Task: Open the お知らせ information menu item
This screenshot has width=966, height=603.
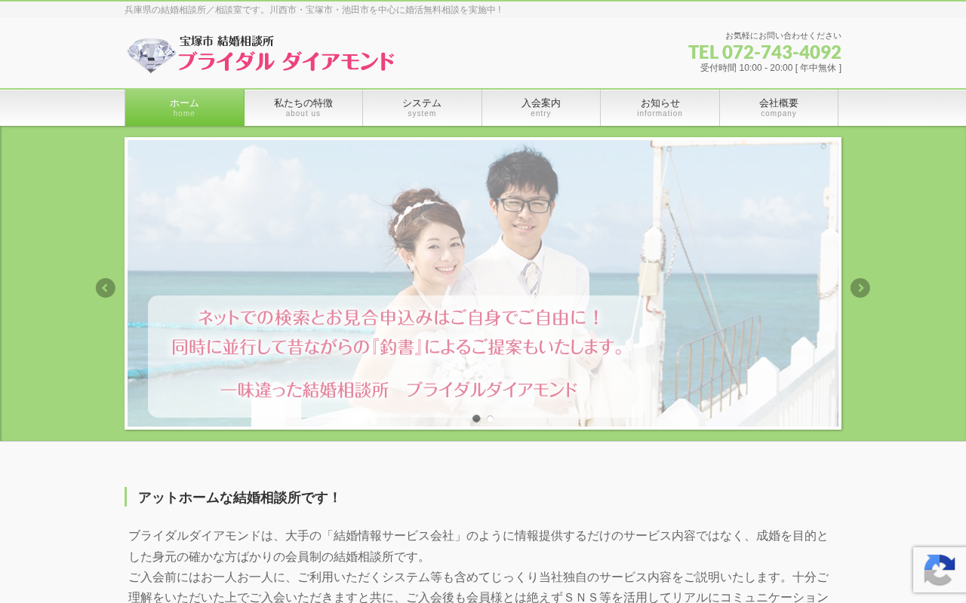Action: tap(660, 108)
